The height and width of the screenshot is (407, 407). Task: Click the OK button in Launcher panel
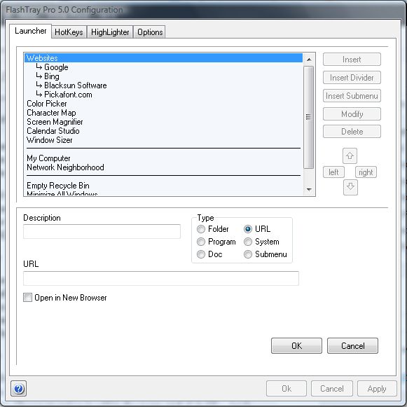pyautogui.click(x=296, y=346)
